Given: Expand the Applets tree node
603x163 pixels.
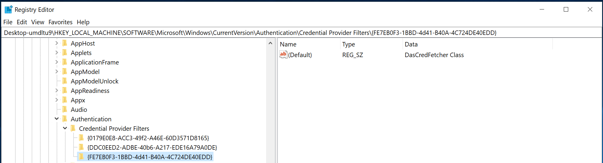Looking at the screenshot, I should tap(56, 53).
